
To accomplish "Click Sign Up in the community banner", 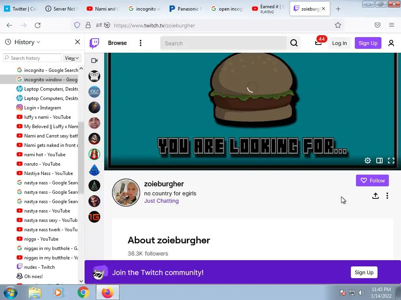I will pyautogui.click(x=364, y=272).
